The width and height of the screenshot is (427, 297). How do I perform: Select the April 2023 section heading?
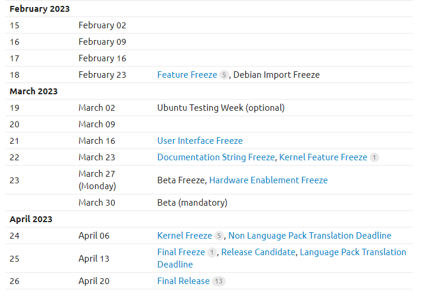click(x=31, y=219)
